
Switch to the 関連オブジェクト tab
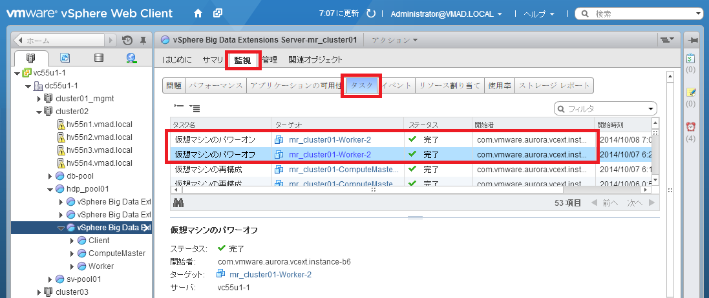coord(315,59)
